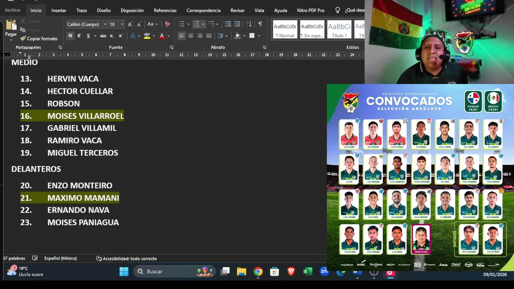514x289 pixels.
Task: Switch to the Insertar tab
Action: coord(59,10)
